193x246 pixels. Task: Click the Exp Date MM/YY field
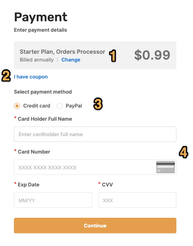53,200
